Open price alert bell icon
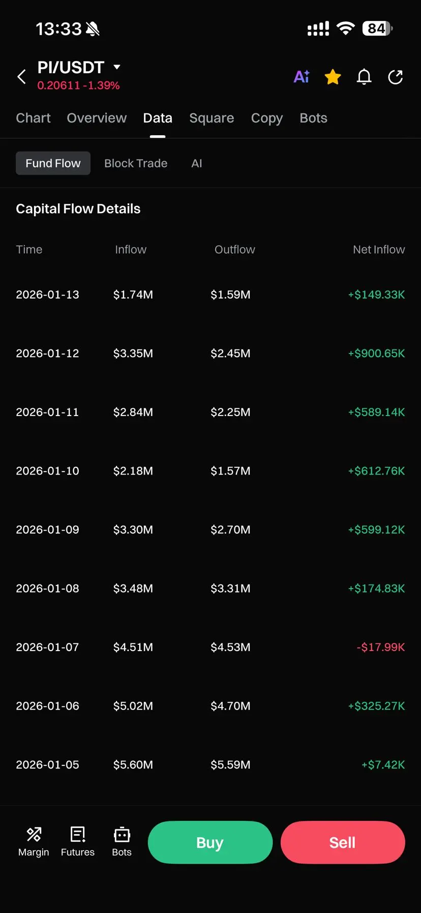The width and height of the screenshot is (421, 913). pyautogui.click(x=364, y=77)
